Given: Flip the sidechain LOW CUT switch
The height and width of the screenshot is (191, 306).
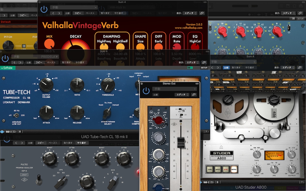Looking at the screenshot, I should click(x=17, y=115).
